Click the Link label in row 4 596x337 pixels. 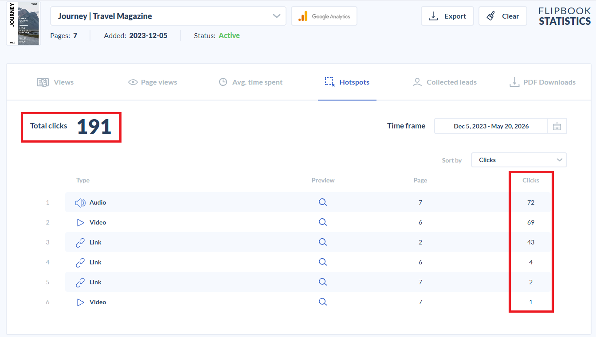point(95,262)
